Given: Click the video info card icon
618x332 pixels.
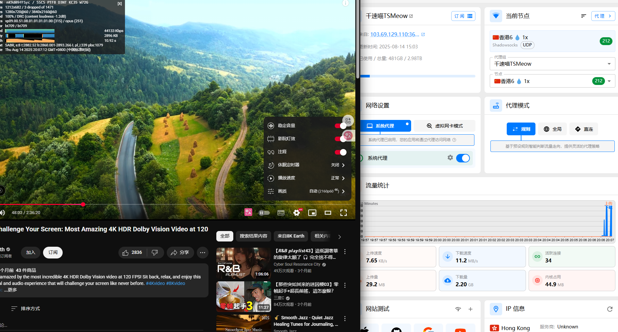Looking at the screenshot, I should point(346,3).
